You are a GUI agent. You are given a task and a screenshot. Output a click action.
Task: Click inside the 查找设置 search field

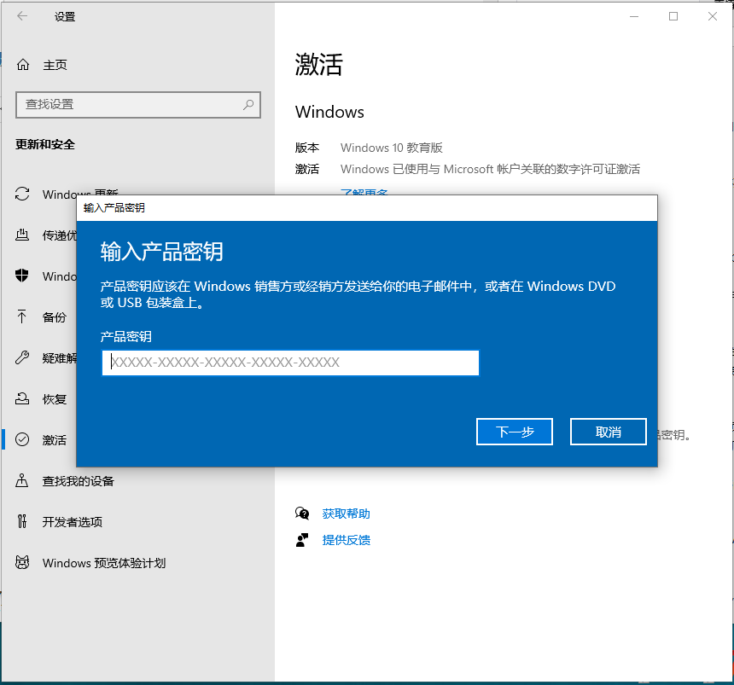(128, 105)
